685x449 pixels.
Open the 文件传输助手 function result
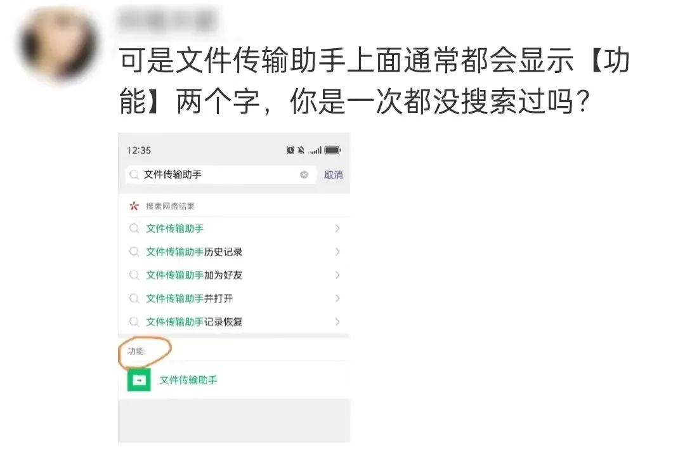234,380
